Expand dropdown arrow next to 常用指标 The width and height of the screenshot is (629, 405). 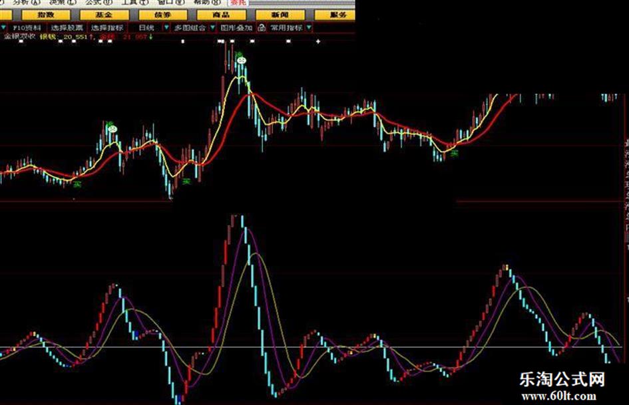click(x=308, y=28)
